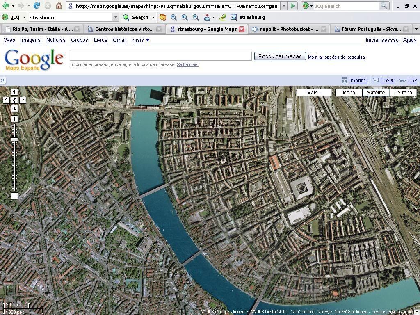Screen dimensions: 420x315
Task: Switch map view to Terreno
Action: point(403,92)
